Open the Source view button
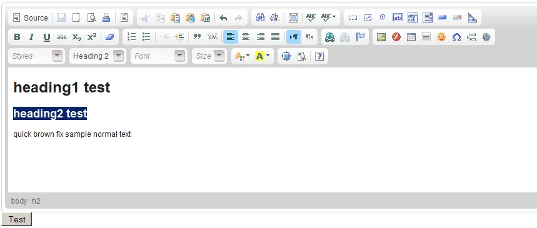Viewport: 537px width, 228px height. [30, 17]
